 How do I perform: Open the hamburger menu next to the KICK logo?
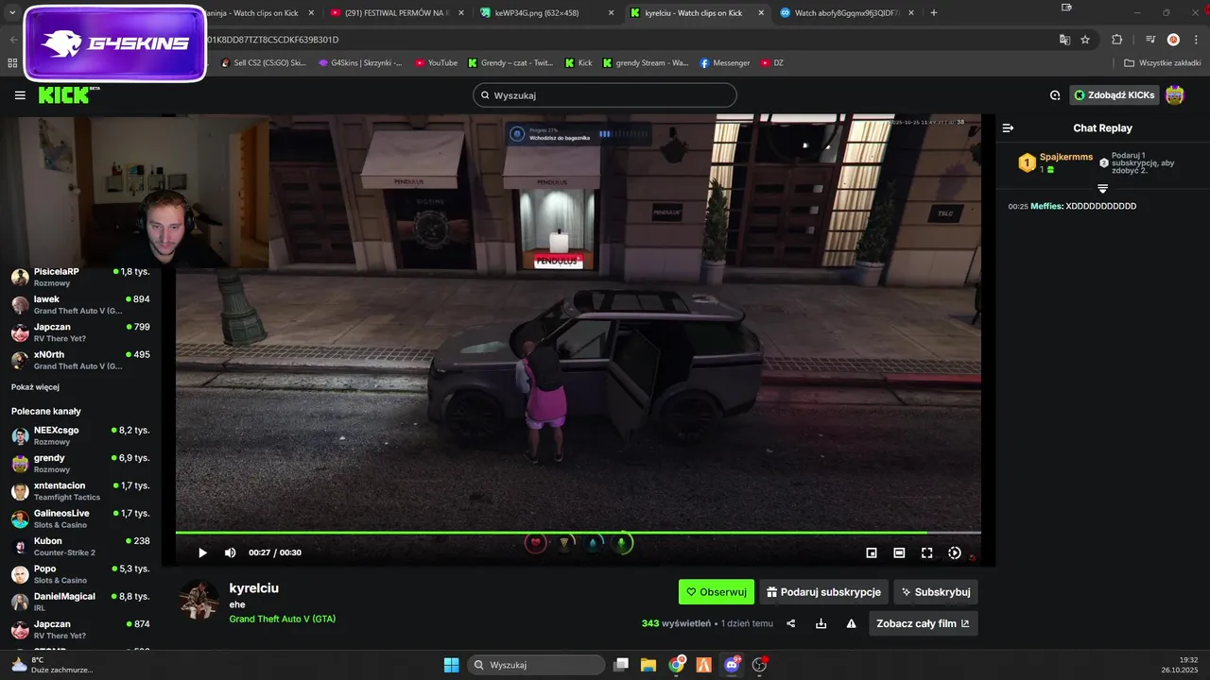pyautogui.click(x=20, y=95)
